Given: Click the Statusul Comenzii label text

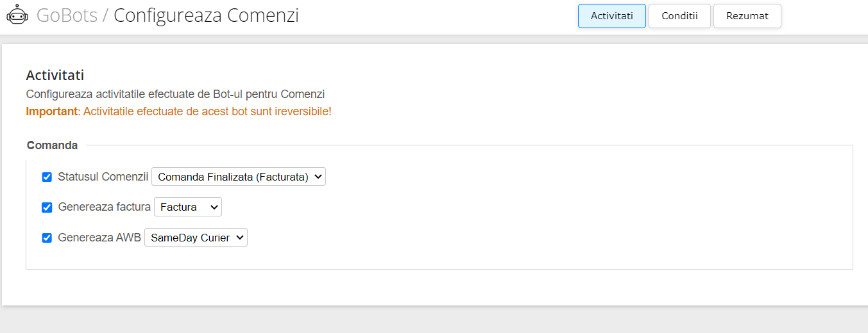Looking at the screenshot, I should pos(103,177).
